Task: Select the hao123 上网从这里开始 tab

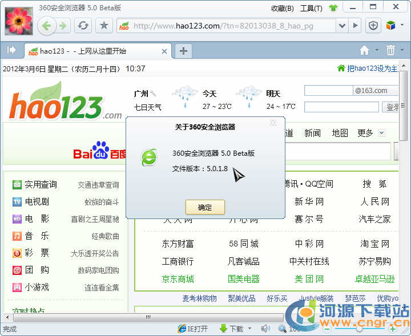Action: pos(97,51)
